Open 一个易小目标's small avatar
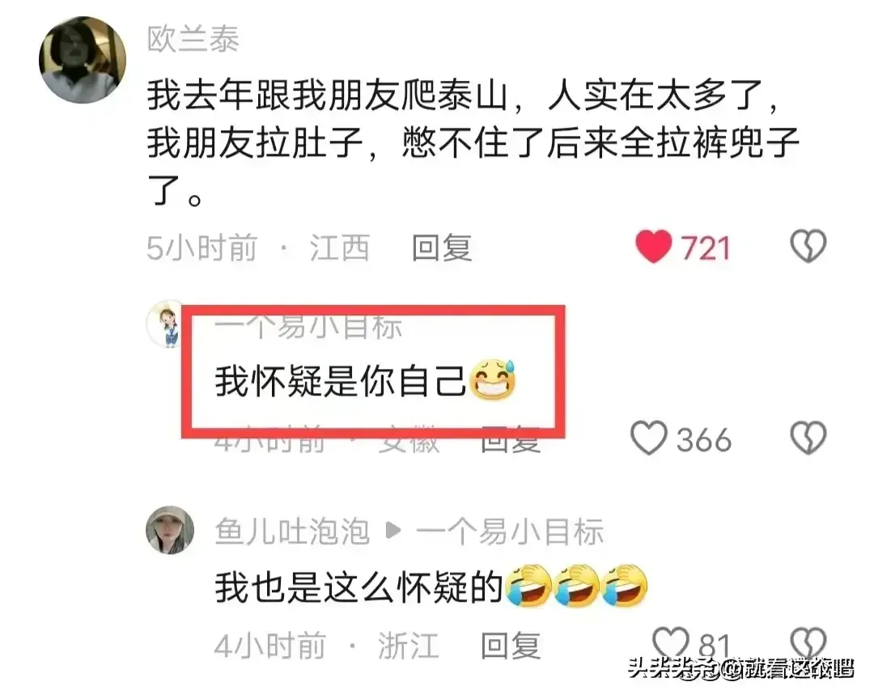 (166, 324)
